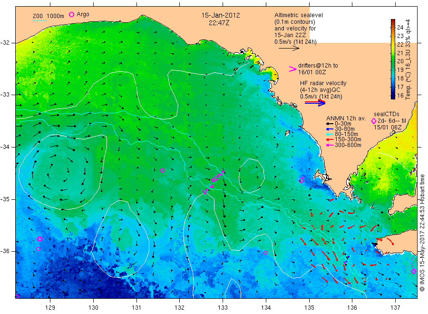The height and width of the screenshot is (314, 428).
Task: Select the cyan 80-150m ANMN legend arrow
Action: (x=330, y=134)
